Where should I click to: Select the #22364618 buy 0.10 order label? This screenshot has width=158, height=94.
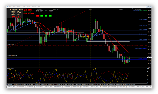[x=12, y=56]
